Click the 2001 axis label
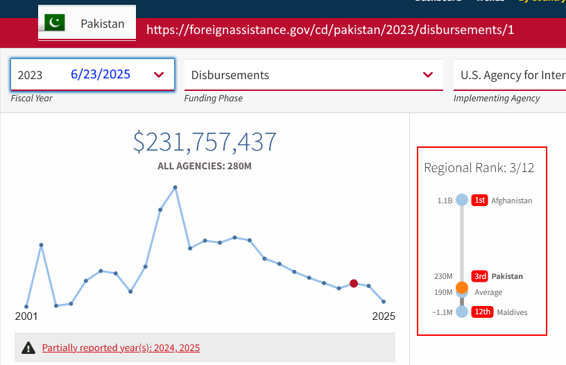 point(26,316)
